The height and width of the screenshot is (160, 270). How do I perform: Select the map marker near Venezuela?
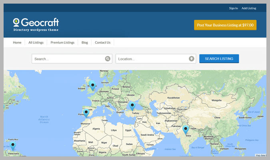click(13, 146)
